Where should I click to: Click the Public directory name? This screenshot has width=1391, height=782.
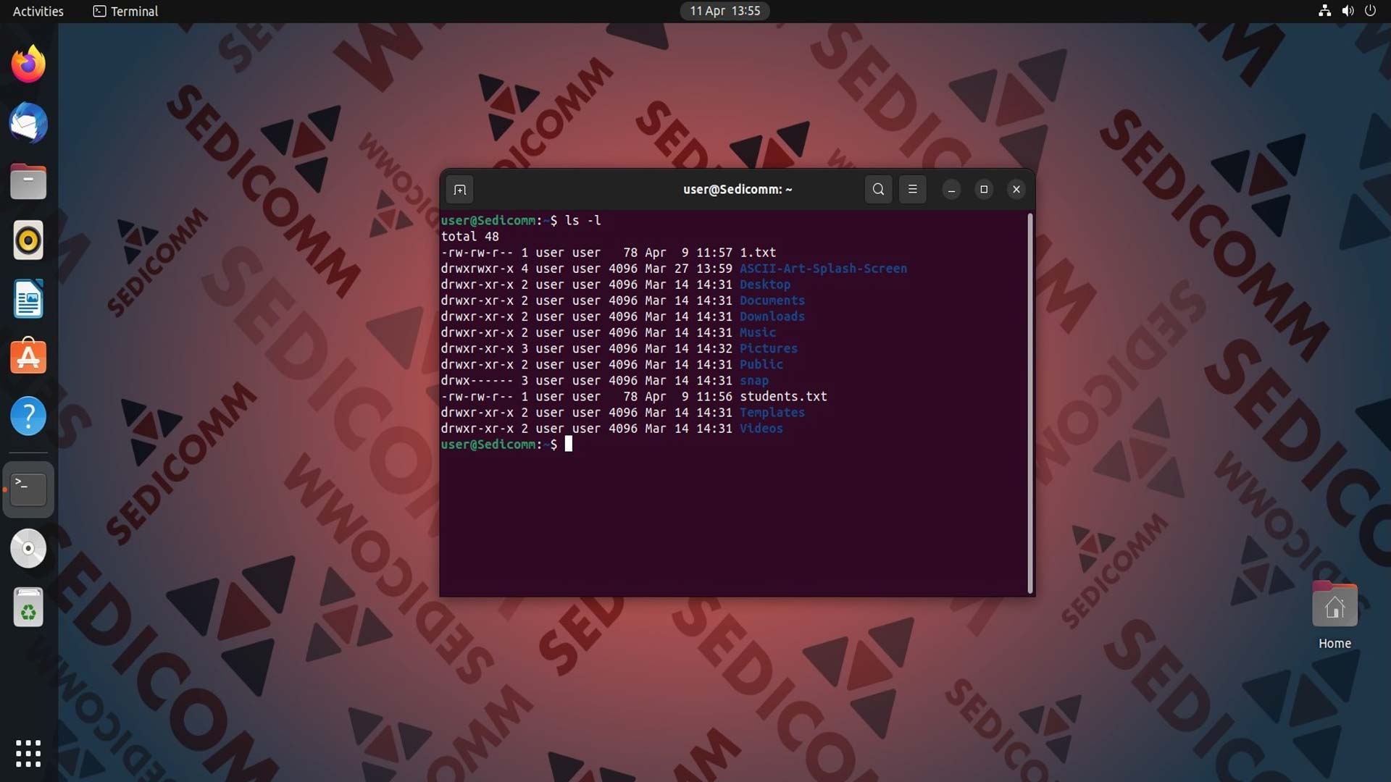click(761, 364)
